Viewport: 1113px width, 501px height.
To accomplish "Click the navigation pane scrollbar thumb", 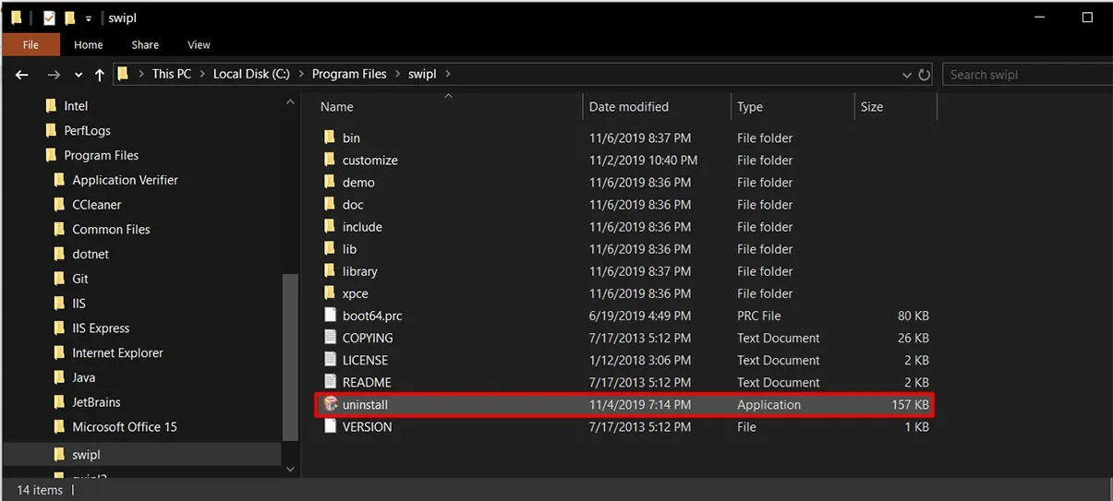I will [x=290, y=356].
